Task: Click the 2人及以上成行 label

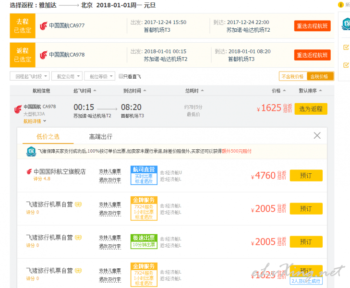Action: click(306, 281)
